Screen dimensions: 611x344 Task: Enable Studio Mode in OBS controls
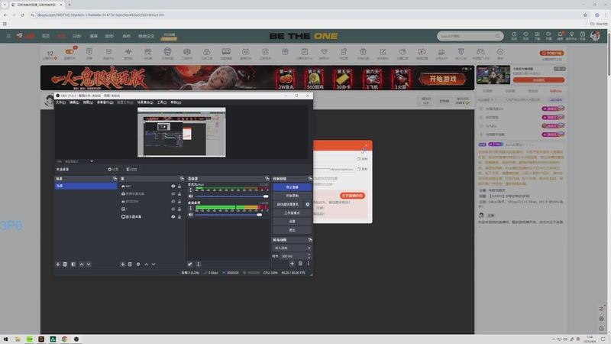pyautogui.click(x=292, y=213)
